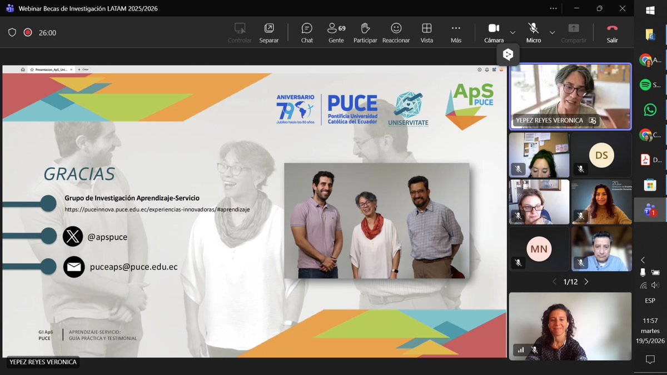
Task: Open the Windows notification center
Action: point(650,360)
